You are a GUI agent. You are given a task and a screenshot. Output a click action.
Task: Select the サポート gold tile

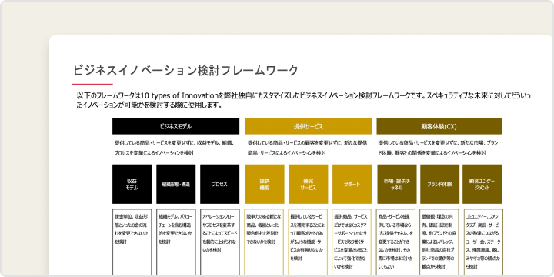point(352,184)
